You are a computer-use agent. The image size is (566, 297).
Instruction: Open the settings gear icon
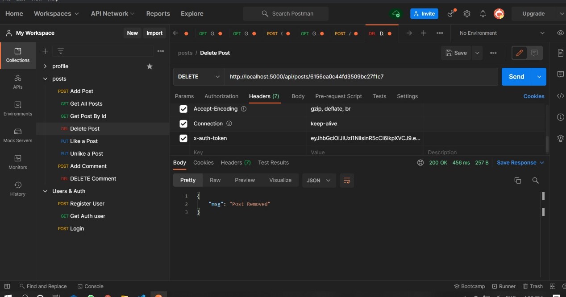tap(467, 14)
